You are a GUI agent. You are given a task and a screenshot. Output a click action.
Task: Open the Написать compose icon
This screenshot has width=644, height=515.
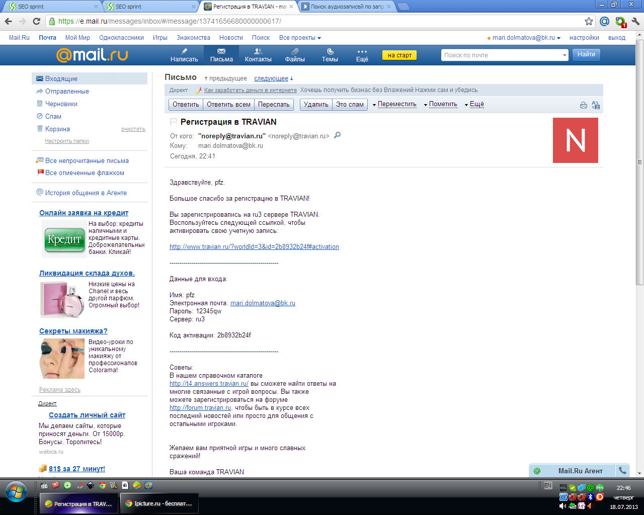tap(184, 55)
